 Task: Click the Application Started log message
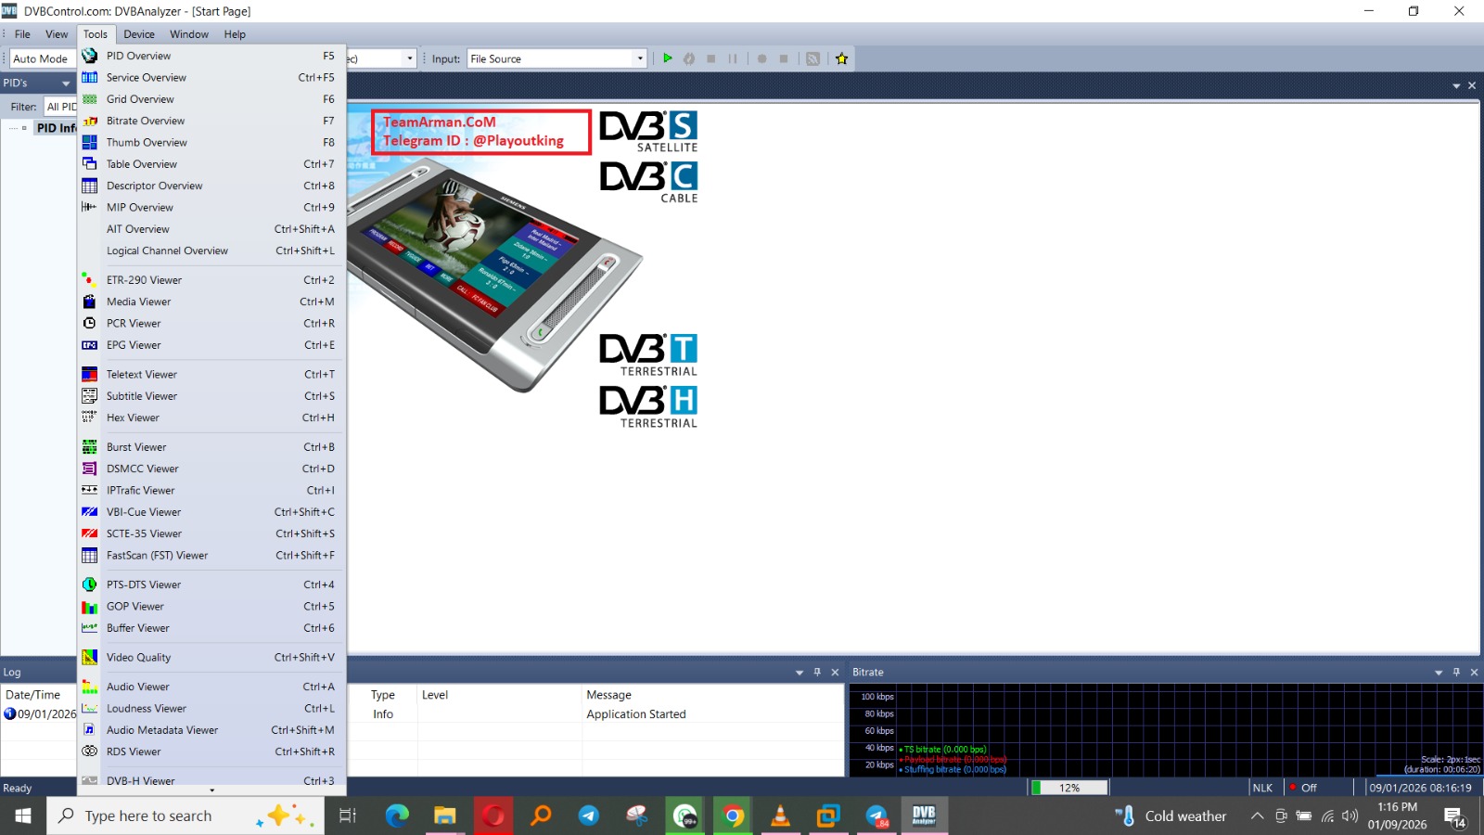pyautogui.click(x=636, y=714)
